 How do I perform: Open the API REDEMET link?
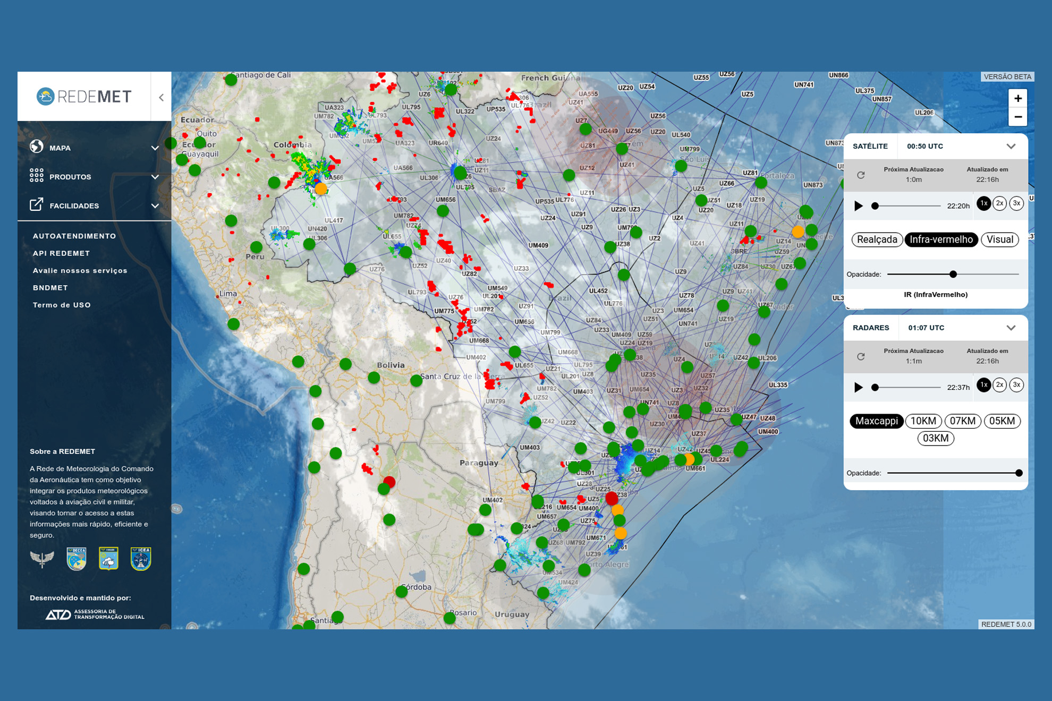[x=61, y=253]
